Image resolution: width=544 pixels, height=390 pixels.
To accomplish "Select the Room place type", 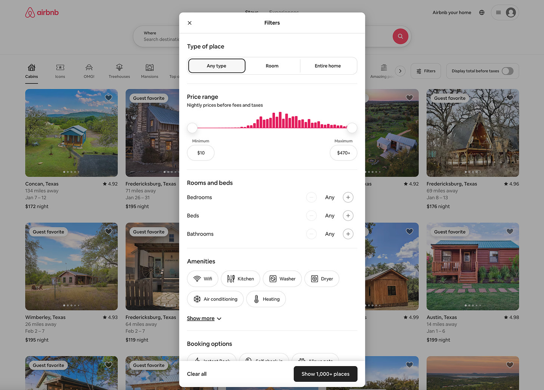I will tap(272, 66).
